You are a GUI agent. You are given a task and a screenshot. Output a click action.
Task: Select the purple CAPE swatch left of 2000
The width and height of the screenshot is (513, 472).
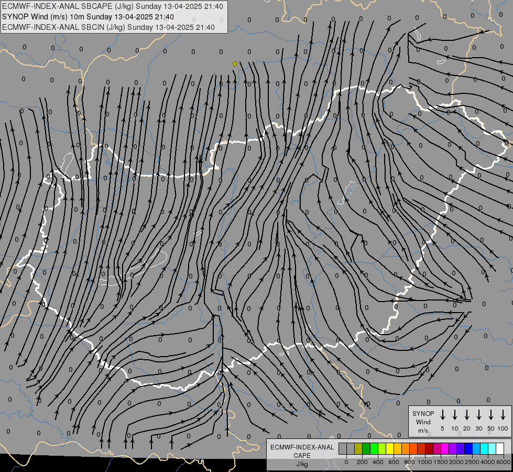[452, 448]
